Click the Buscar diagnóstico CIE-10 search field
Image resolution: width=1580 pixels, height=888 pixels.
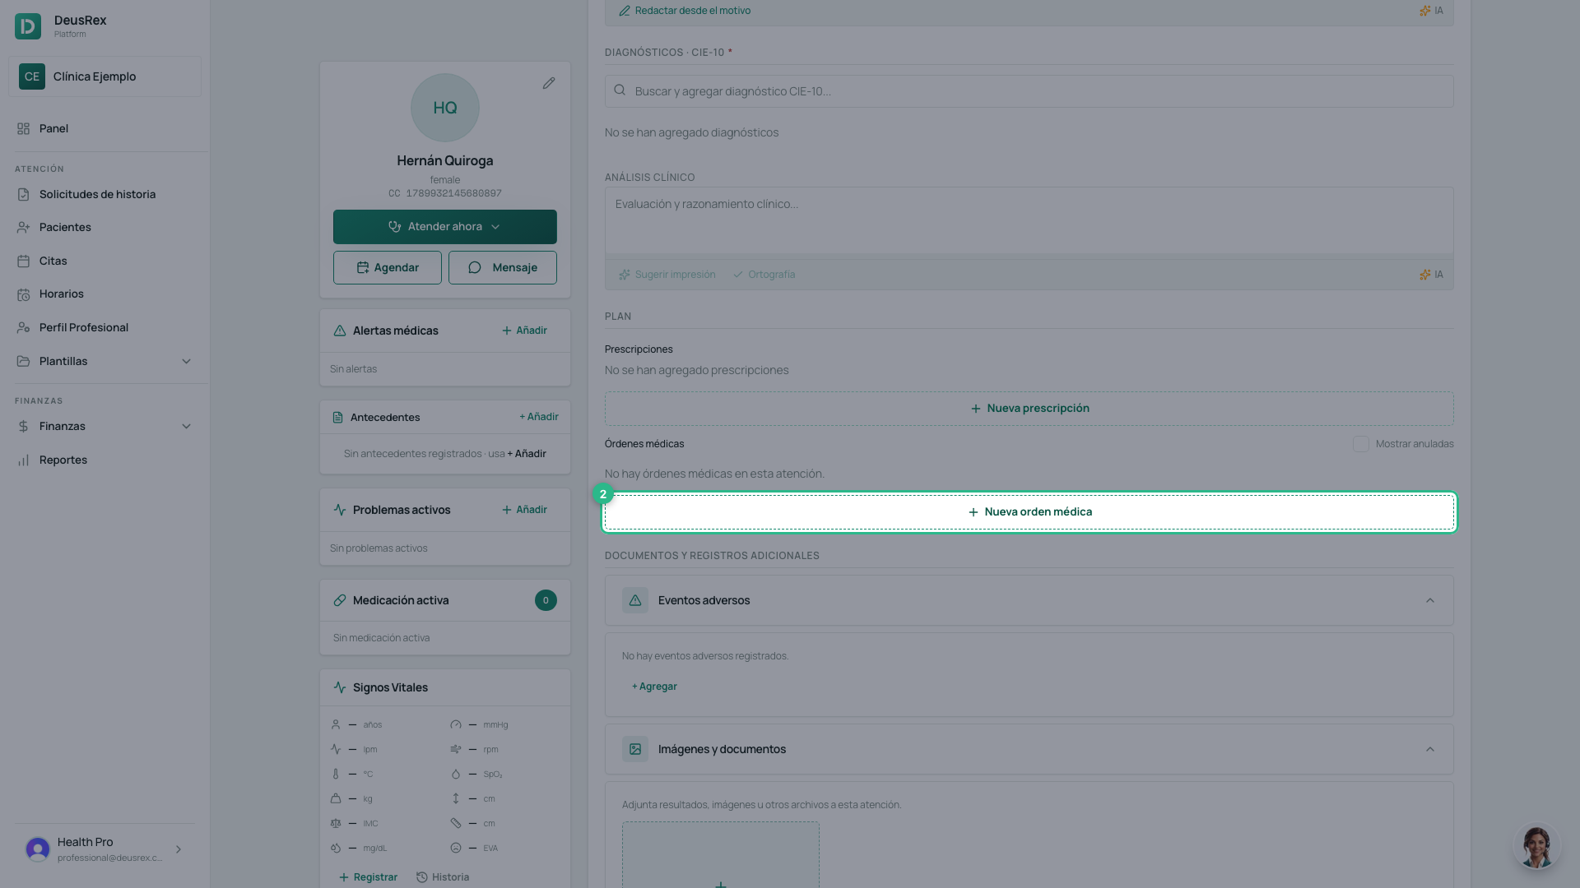[1029, 91]
